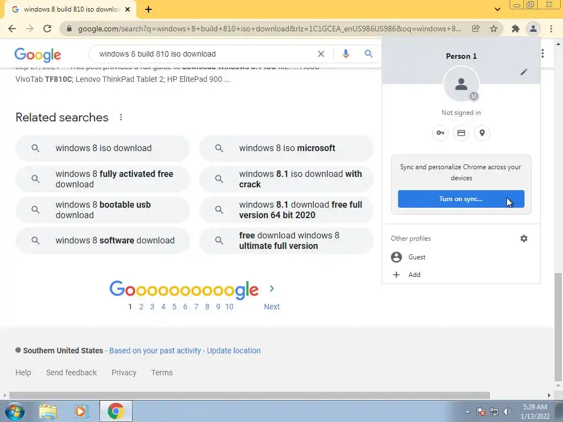
Task: Open the Extensions puzzle icon
Action: click(x=516, y=29)
